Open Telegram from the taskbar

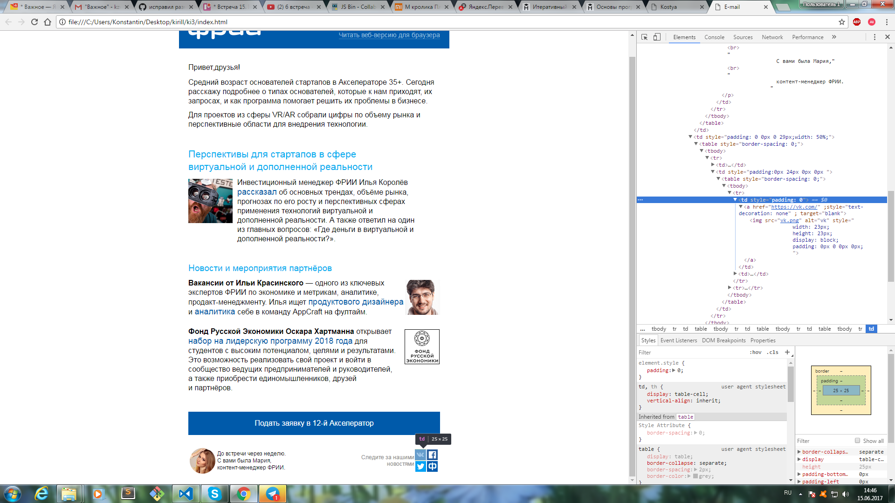(273, 494)
